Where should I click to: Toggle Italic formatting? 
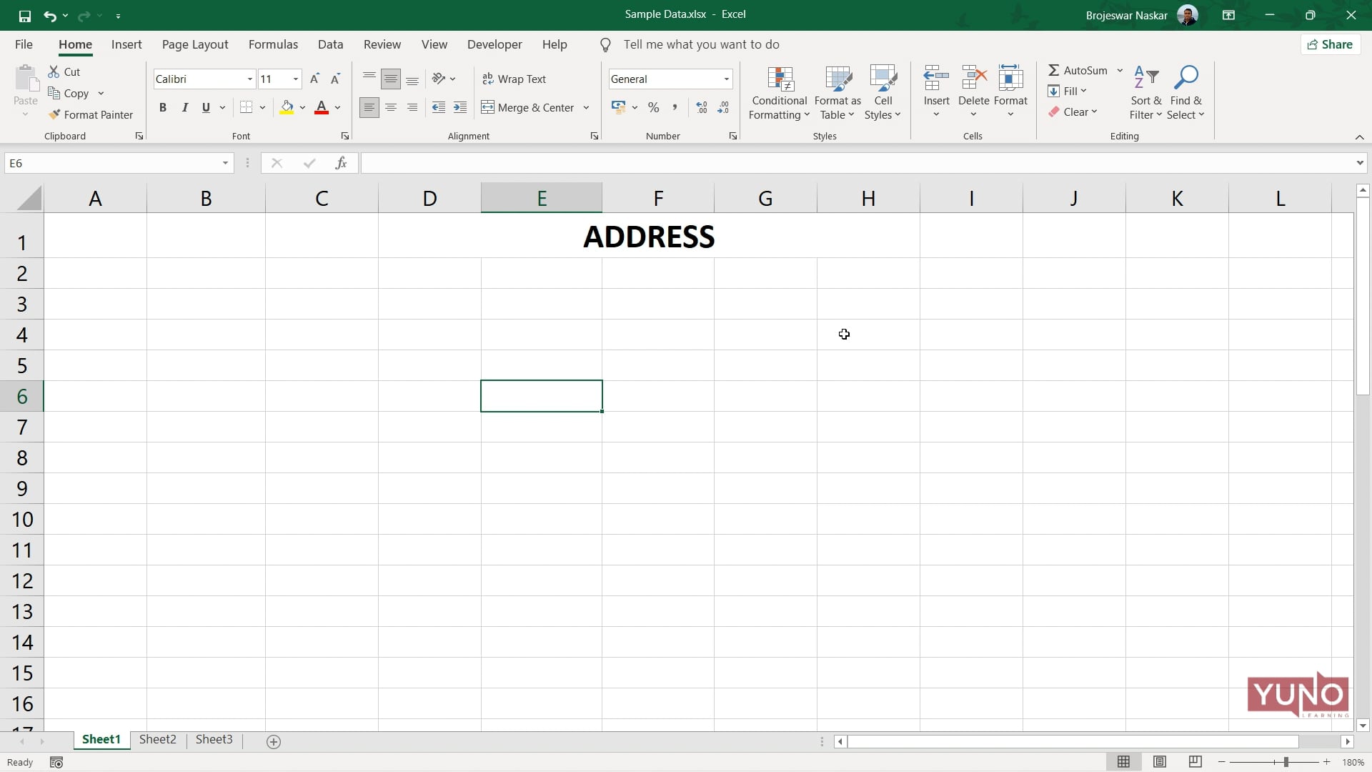tap(184, 107)
